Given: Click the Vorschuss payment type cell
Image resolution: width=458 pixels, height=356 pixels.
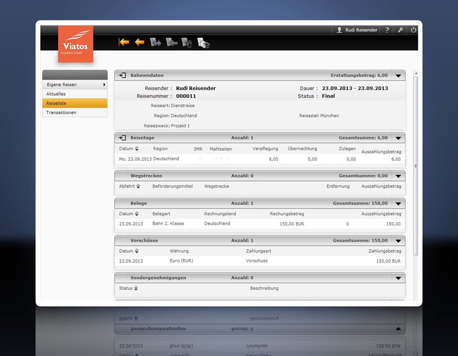Looking at the screenshot, I should [x=256, y=261].
